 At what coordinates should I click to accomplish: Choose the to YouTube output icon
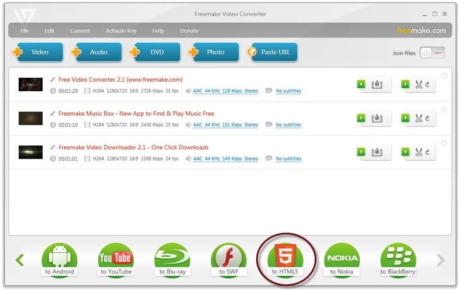coord(115,259)
